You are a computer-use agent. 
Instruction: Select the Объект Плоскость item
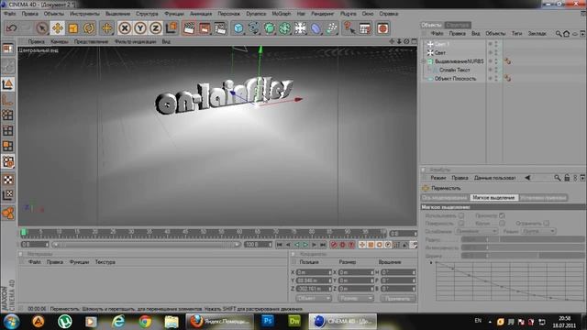455,79
